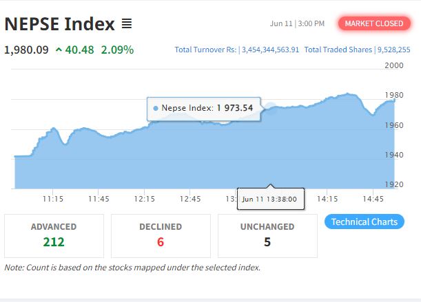Click the NEPSE Index heading

(x=59, y=24)
